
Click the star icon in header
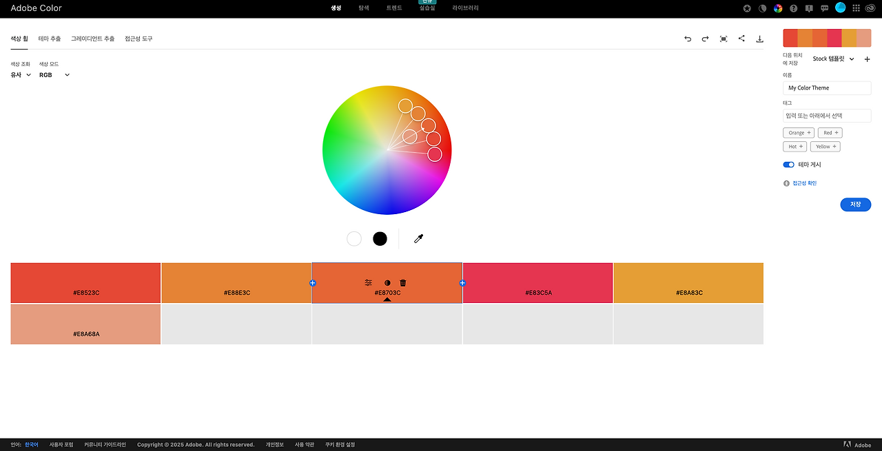pos(748,8)
